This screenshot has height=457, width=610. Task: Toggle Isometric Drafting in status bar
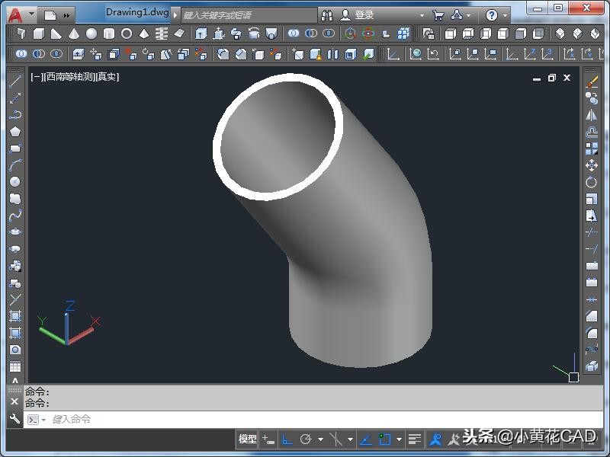point(335,439)
